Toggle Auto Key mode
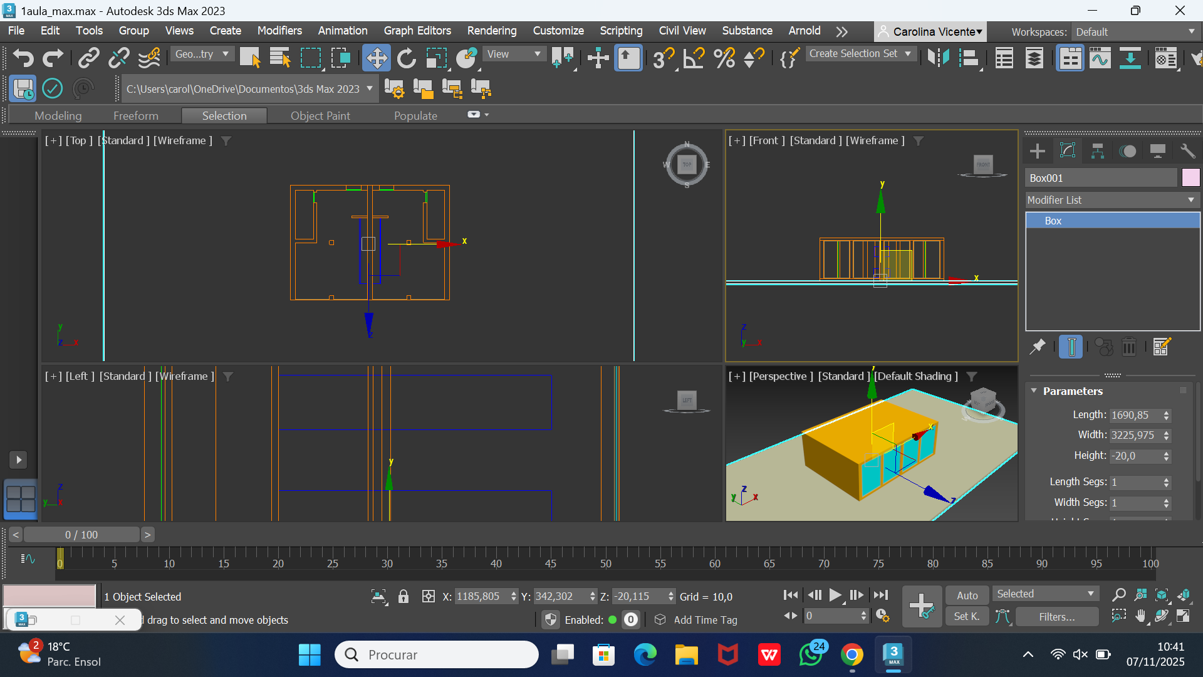 (967, 596)
